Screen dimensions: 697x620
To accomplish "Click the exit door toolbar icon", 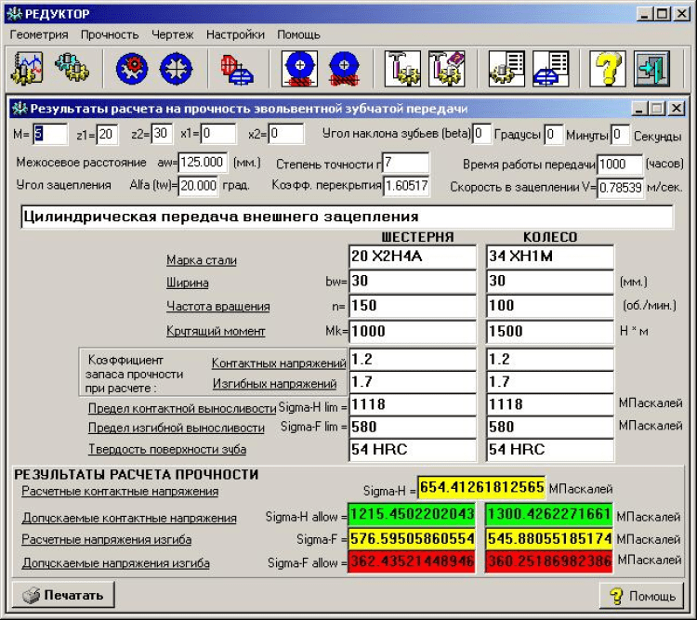I will coord(651,68).
